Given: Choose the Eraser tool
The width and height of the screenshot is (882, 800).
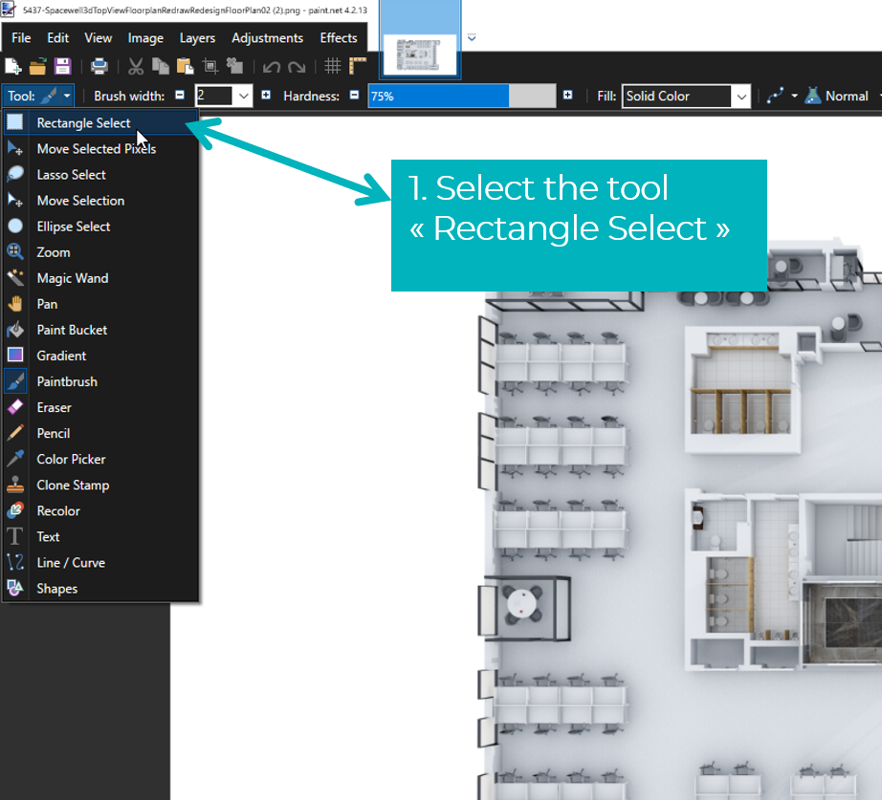Looking at the screenshot, I should point(100,407).
